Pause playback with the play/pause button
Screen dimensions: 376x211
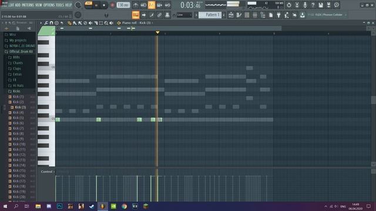[x=96, y=5]
